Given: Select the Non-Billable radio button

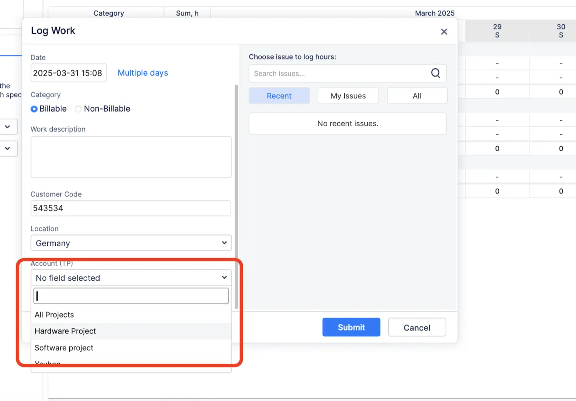Looking at the screenshot, I should click(x=78, y=109).
